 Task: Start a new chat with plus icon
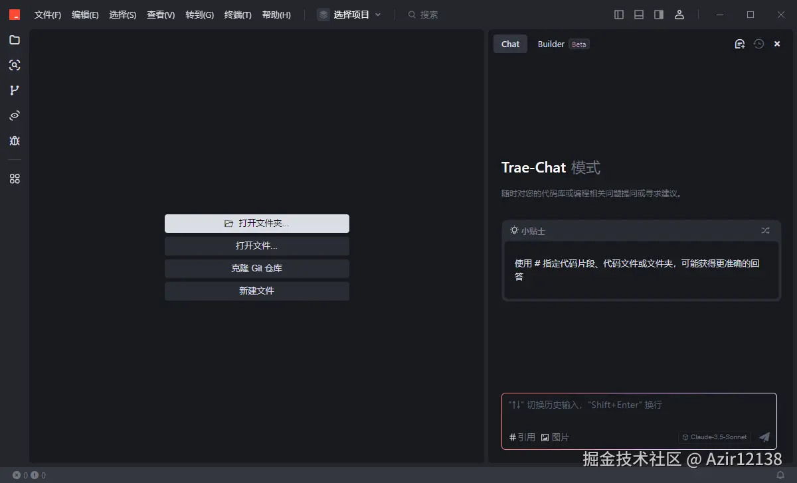pyautogui.click(x=740, y=44)
